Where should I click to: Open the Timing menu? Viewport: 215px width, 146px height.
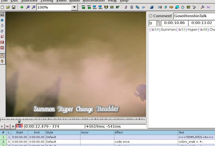click(47, 1)
